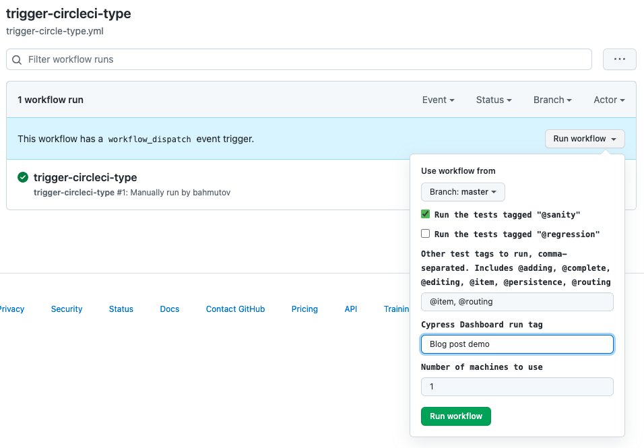
Task: Click the Number of machines input
Action: pos(517,386)
